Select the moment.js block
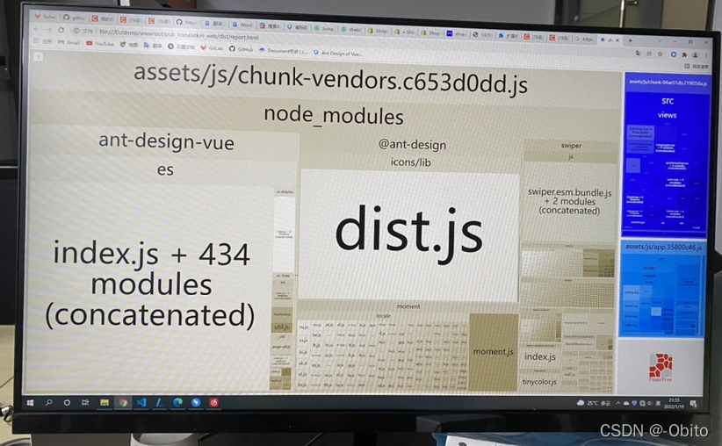This screenshot has height=446, width=722. pyautogui.click(x=493, y=352)
